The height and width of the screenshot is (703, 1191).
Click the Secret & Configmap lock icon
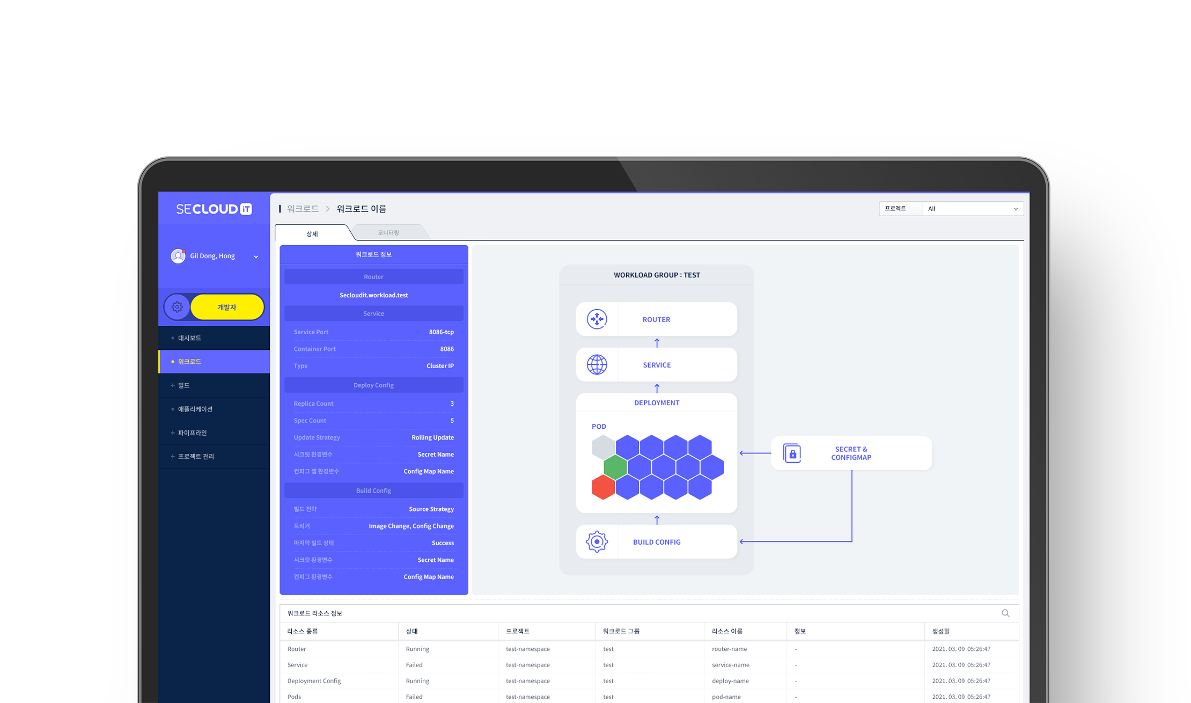792,453
